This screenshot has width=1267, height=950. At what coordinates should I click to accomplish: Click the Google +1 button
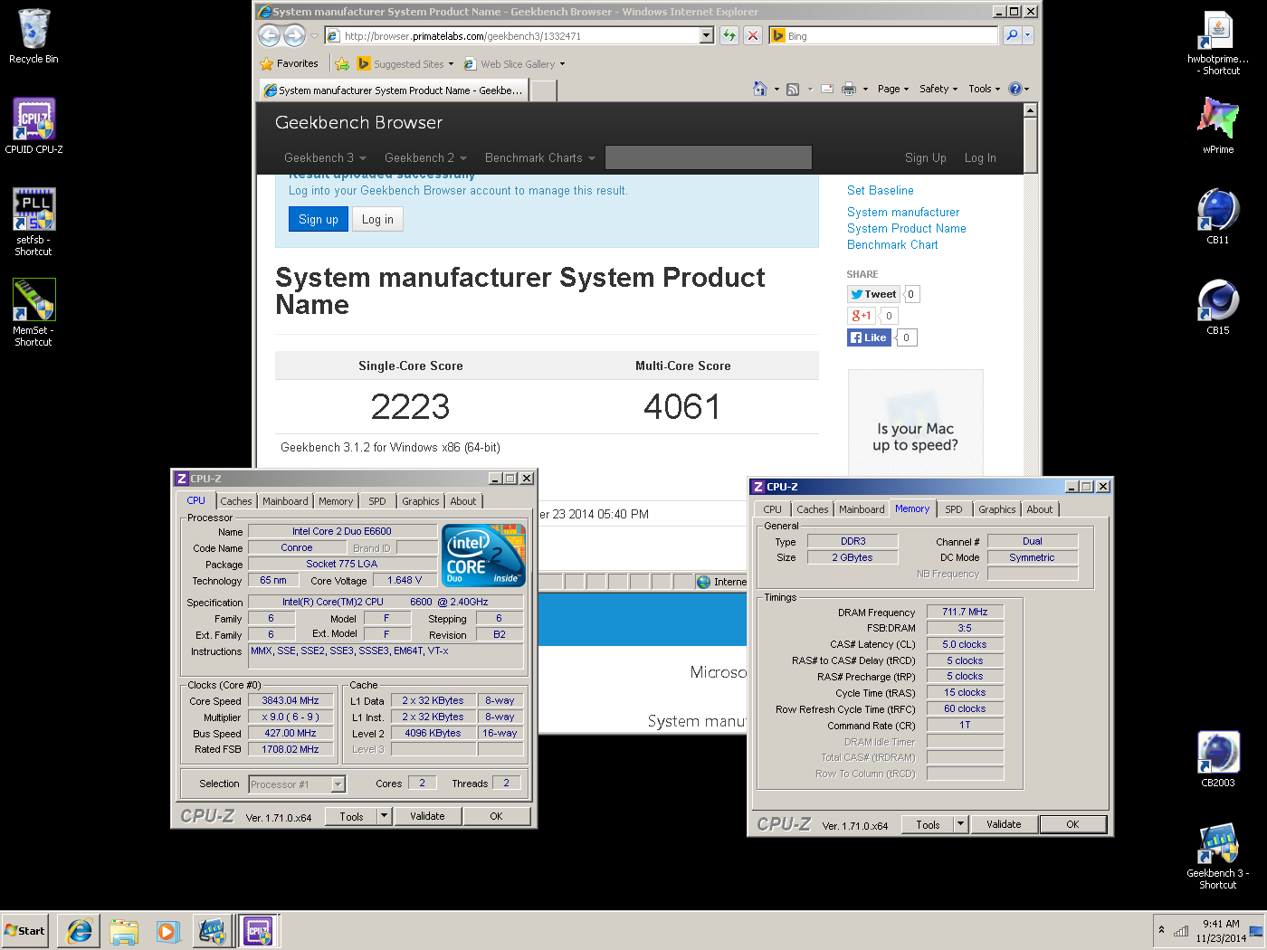point(862,316)
